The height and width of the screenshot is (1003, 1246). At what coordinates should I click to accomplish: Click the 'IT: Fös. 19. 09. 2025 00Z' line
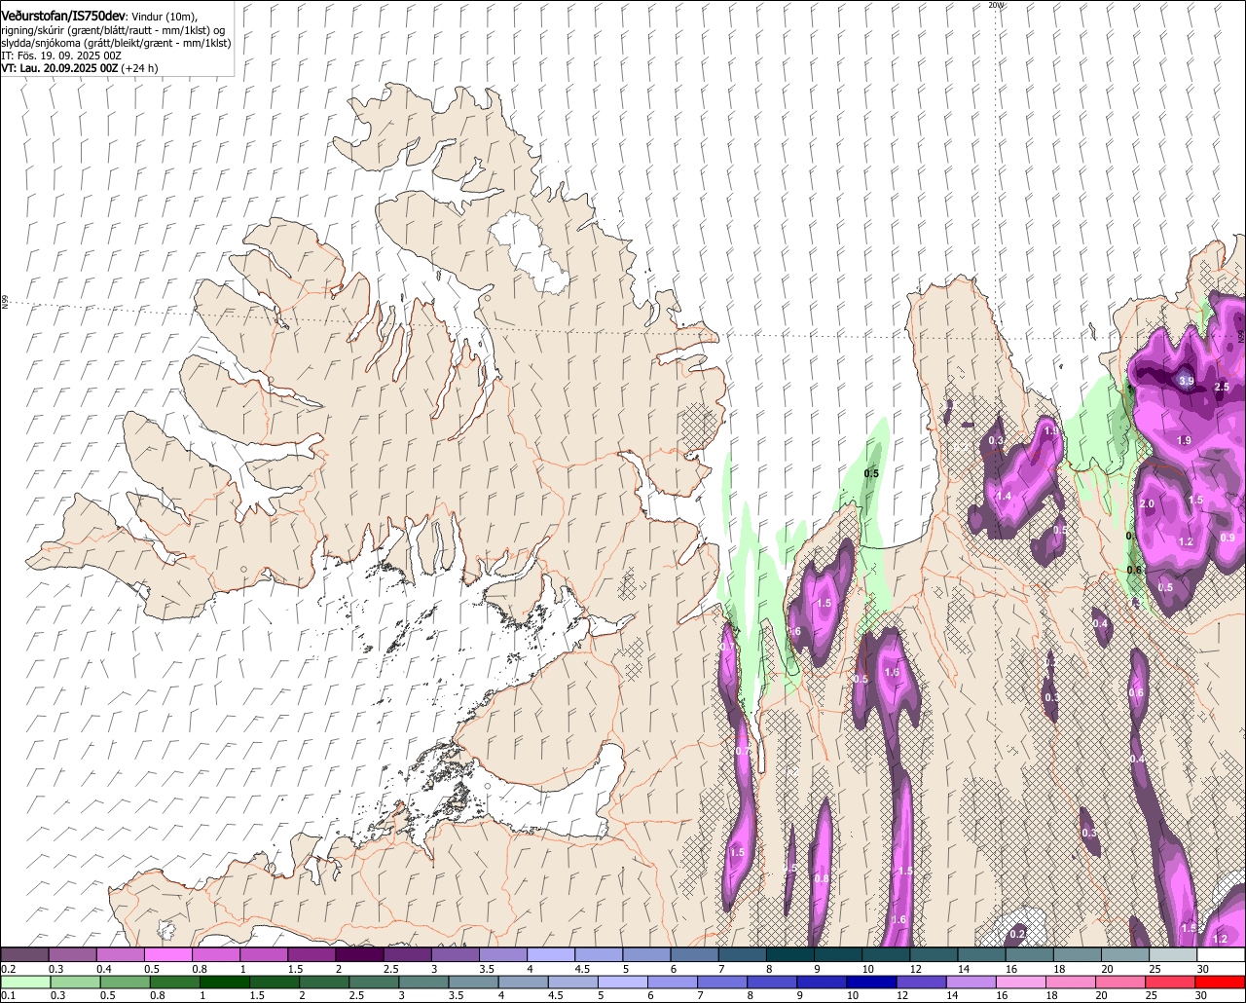[61, 56]
